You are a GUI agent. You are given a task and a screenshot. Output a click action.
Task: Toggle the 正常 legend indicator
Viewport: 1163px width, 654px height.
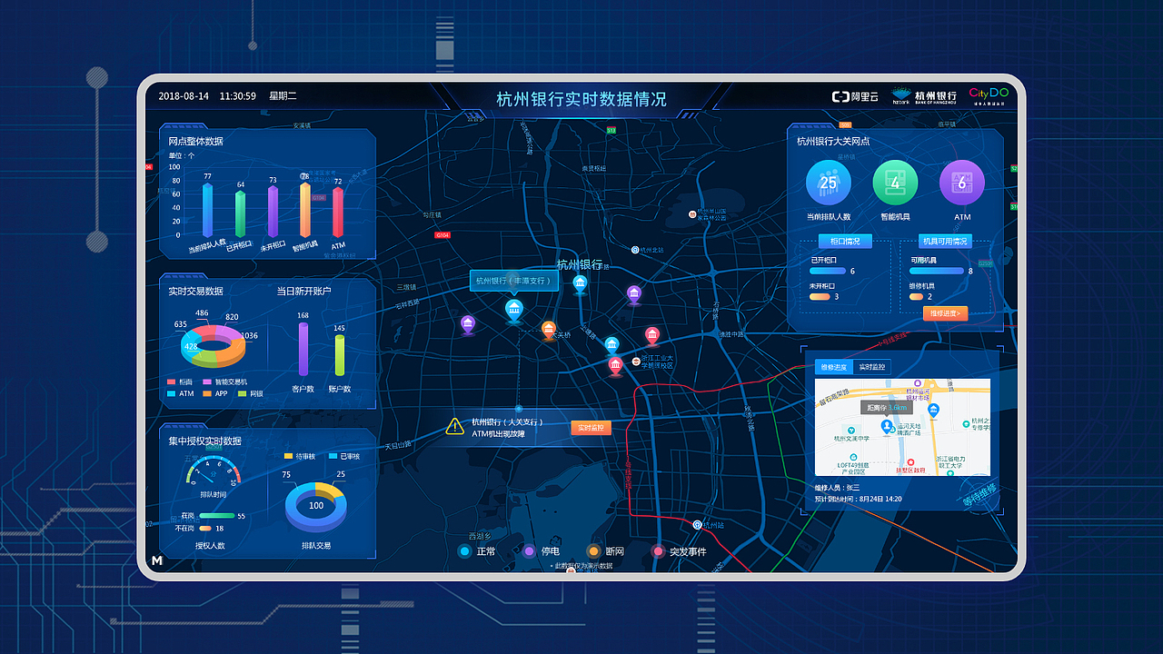coord(464,551)
